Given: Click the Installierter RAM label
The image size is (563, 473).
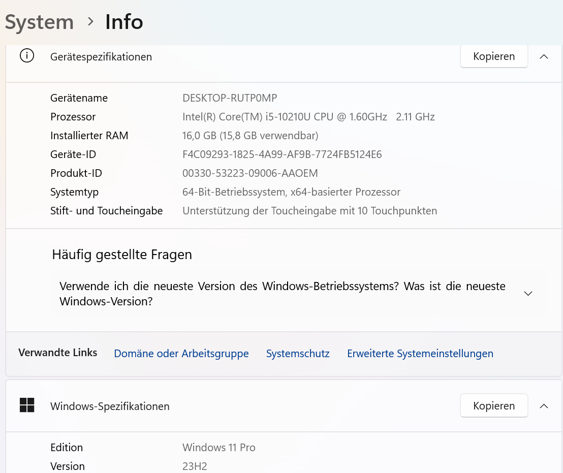Looking at the screenshot, I should (x=89, y=136).
